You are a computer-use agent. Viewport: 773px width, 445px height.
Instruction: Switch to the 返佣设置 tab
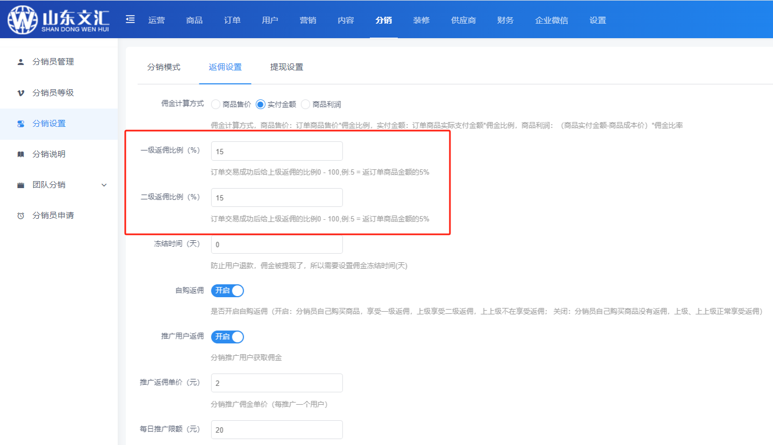225,67
